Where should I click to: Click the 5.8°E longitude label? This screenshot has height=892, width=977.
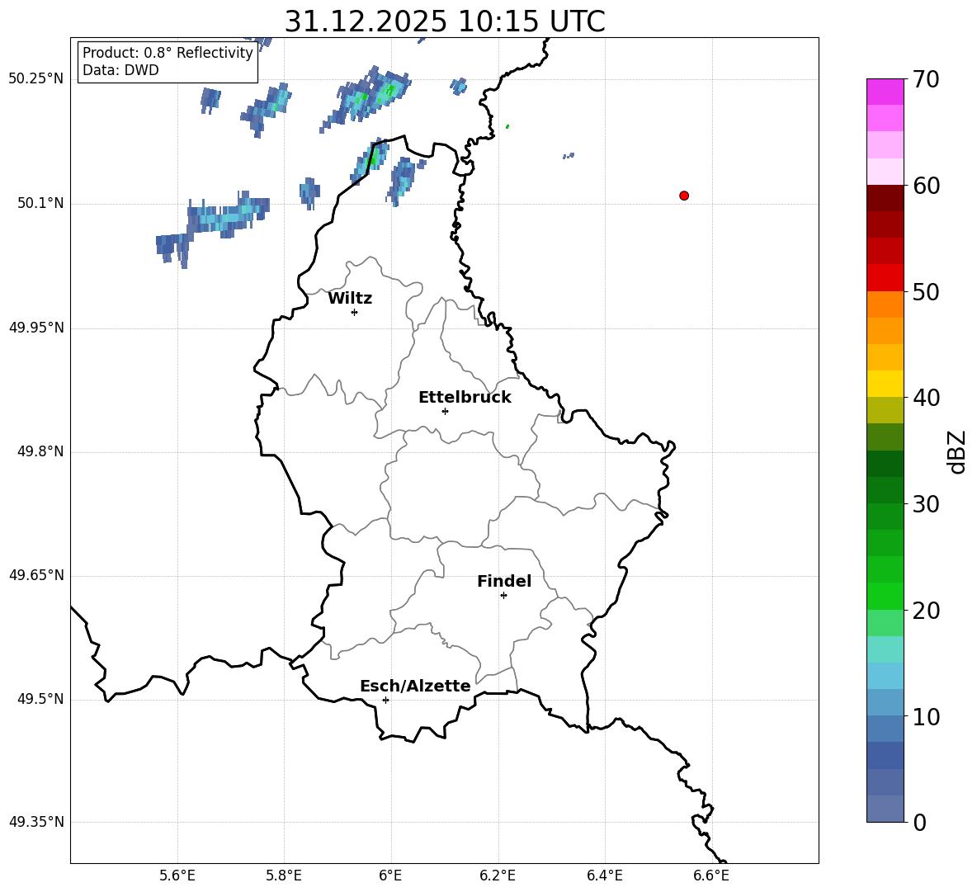[284, 875]
